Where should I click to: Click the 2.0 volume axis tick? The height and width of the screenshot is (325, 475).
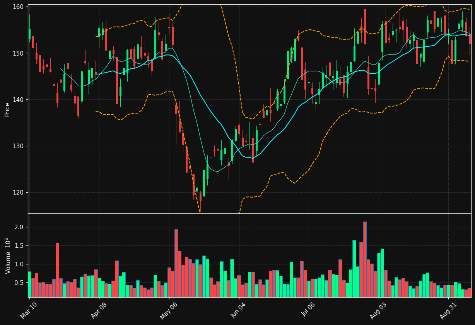pos(19,227)
